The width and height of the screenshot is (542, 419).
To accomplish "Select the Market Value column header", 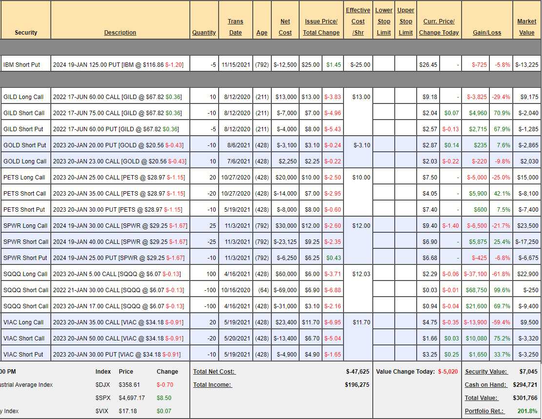I will [526, 27].
